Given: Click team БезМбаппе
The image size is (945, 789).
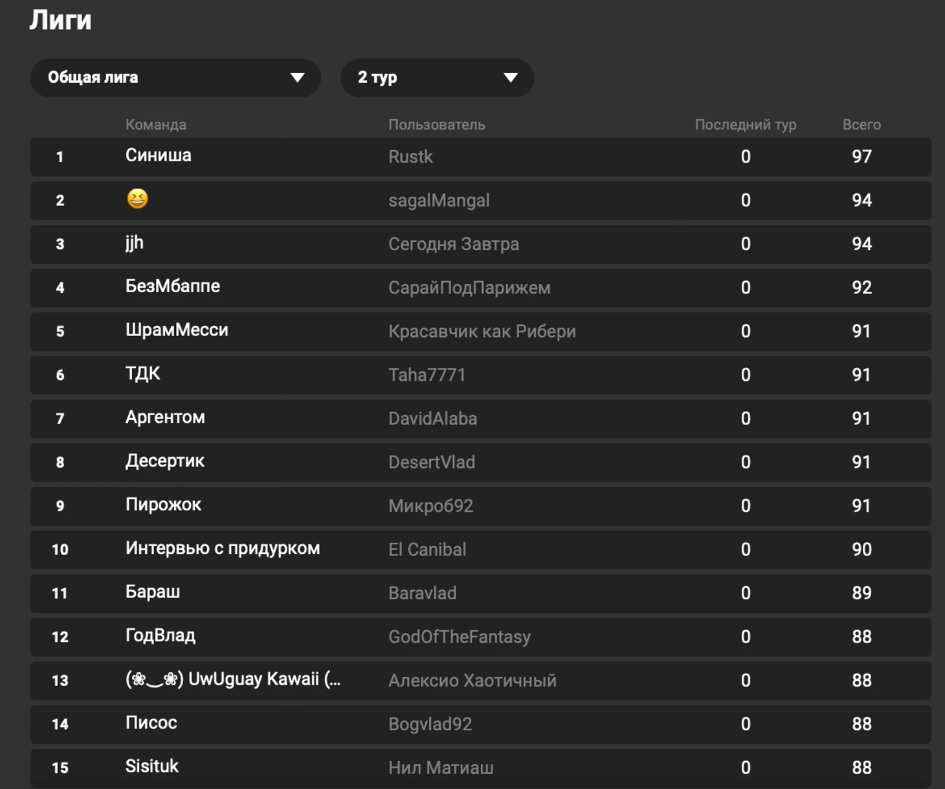Looking at the screenshot, I should coord(173,286).
